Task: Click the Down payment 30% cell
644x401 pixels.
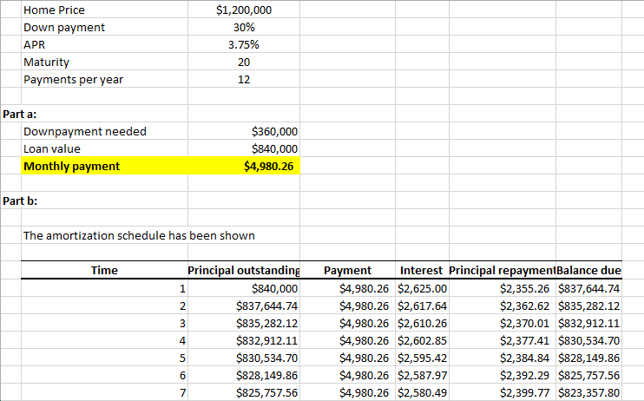Action: pyautogui.click(x=243, y=27)
